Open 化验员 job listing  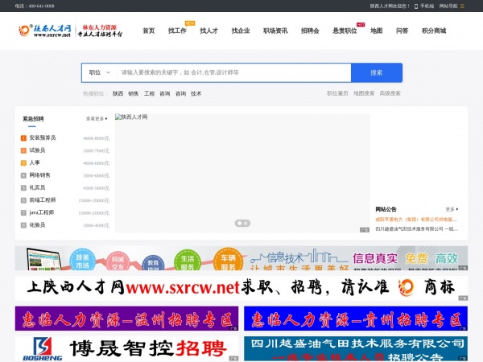click(x=37, y=225)
